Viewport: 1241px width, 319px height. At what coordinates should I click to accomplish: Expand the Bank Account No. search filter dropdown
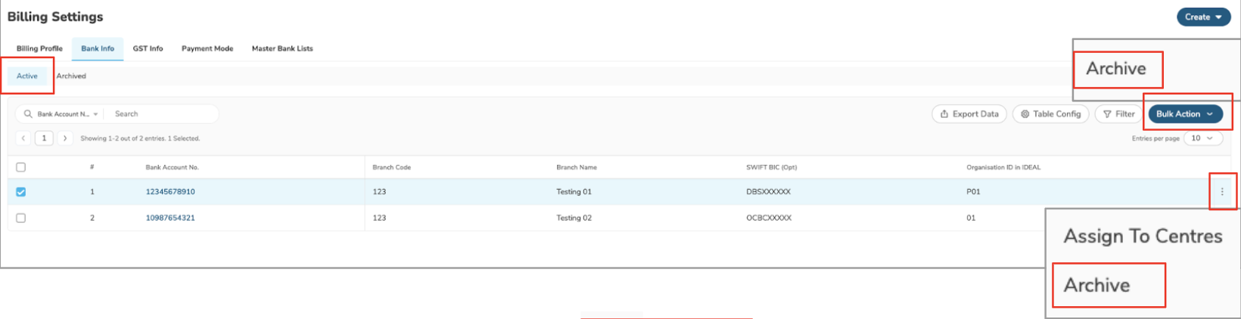[68, 114]
